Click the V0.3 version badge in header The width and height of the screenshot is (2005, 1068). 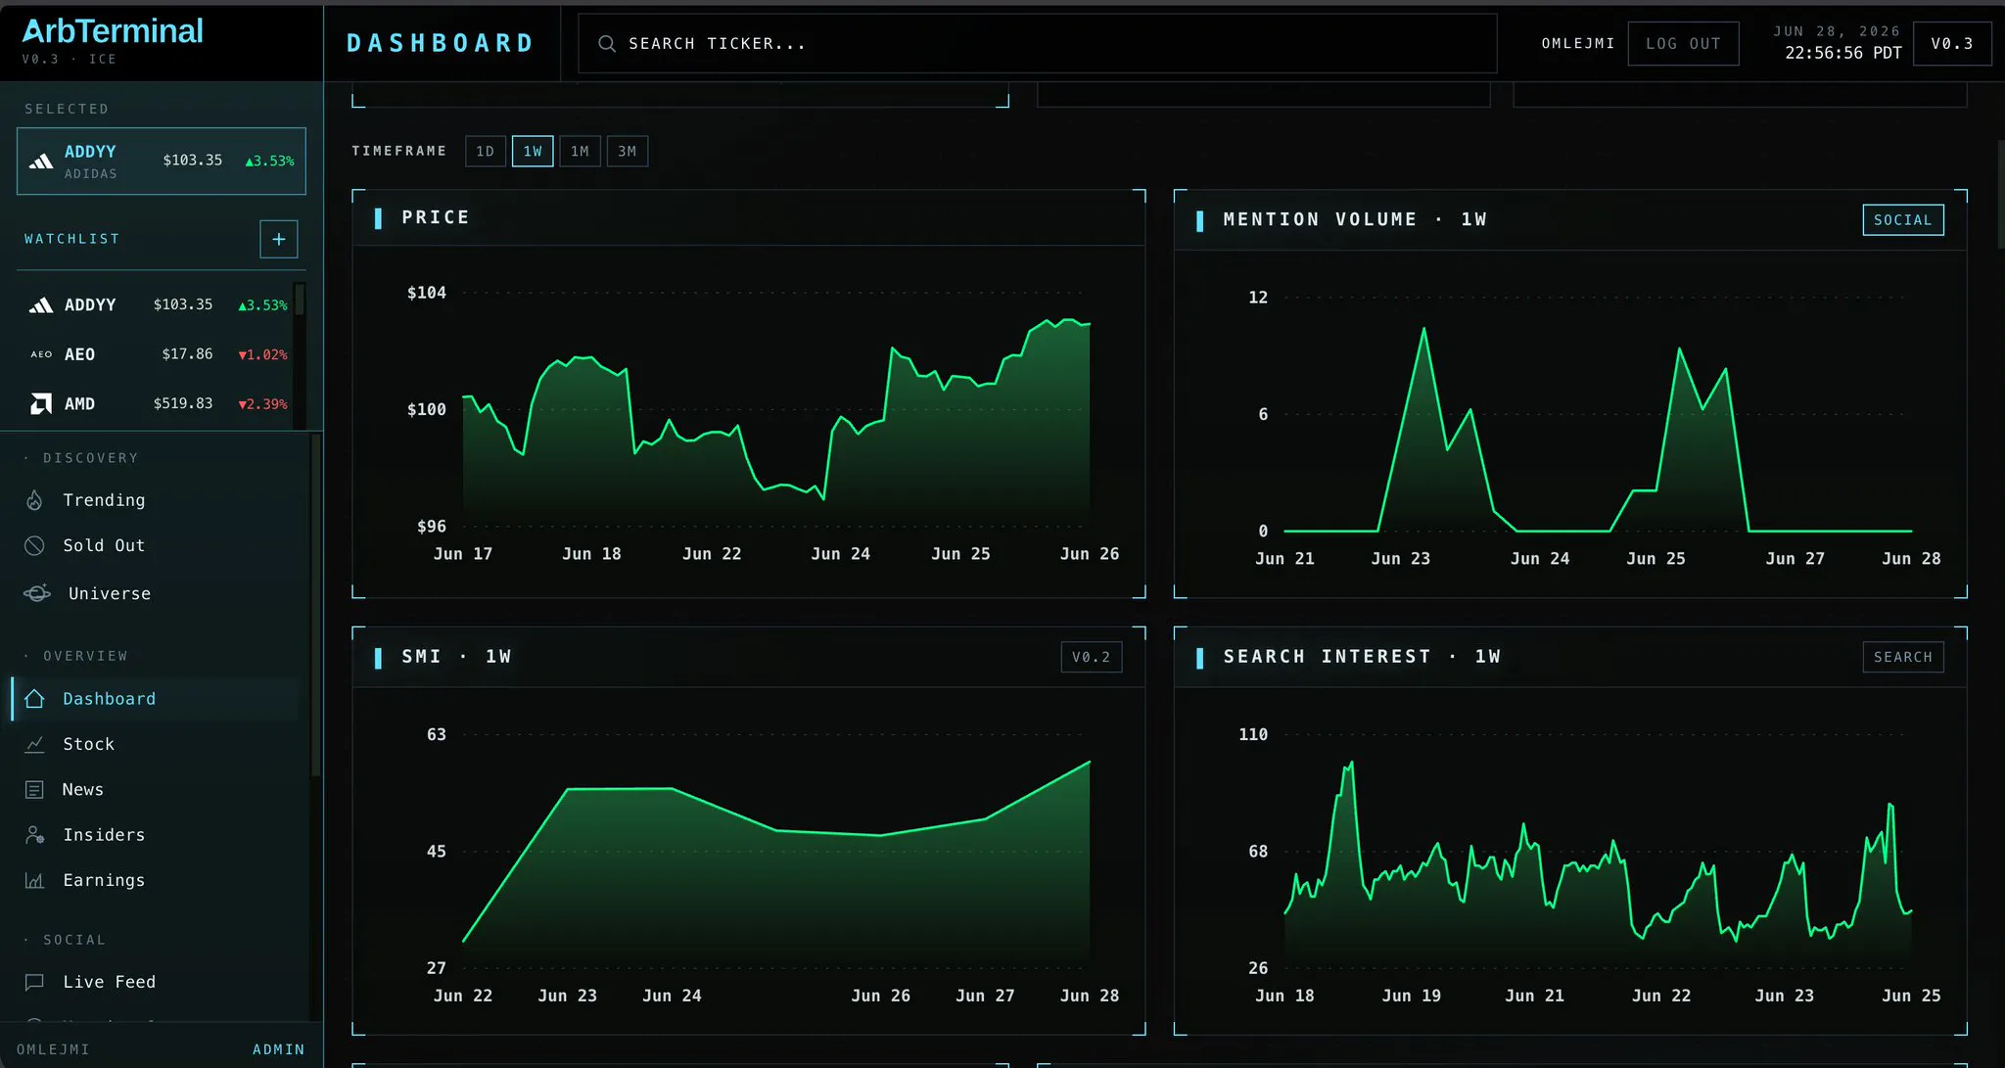point(1951,43)
